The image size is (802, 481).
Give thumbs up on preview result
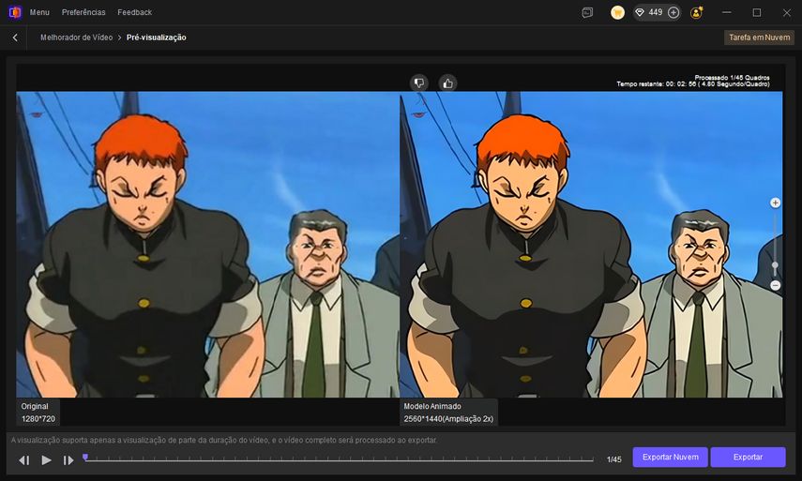coord(447,83)
